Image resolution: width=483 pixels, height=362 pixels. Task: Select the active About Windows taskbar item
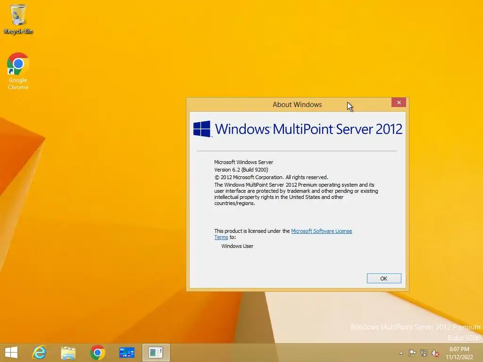point(156,353)
